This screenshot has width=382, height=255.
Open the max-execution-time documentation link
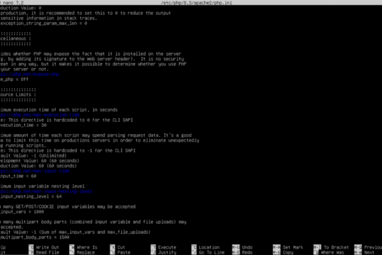40,115
